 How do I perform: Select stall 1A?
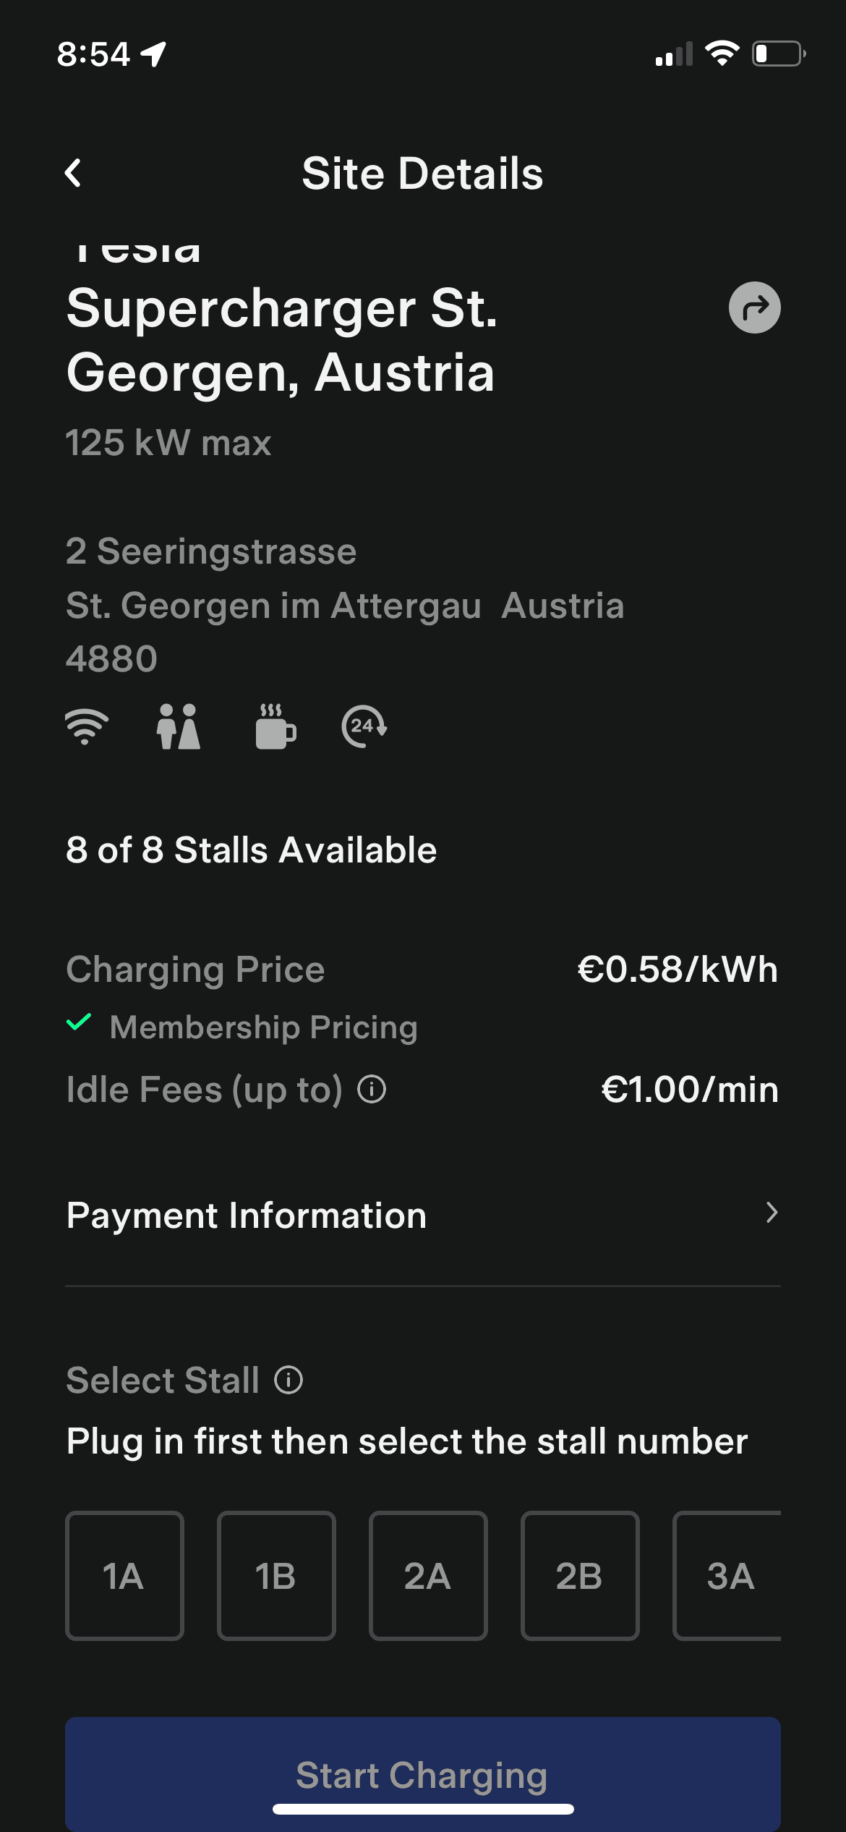(x=124, y=1576)
